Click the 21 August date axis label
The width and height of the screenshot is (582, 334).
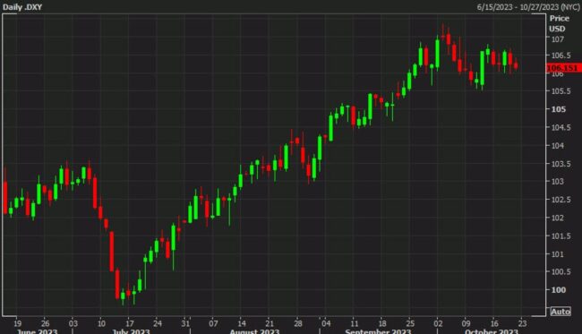tap(270, 323)
